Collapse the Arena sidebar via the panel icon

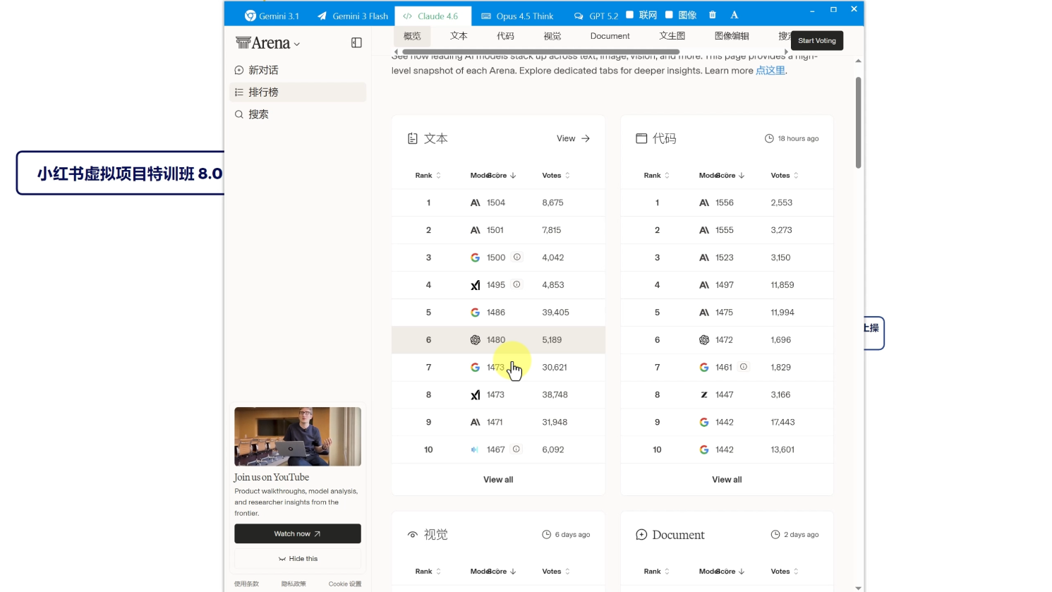click(356, 42)
